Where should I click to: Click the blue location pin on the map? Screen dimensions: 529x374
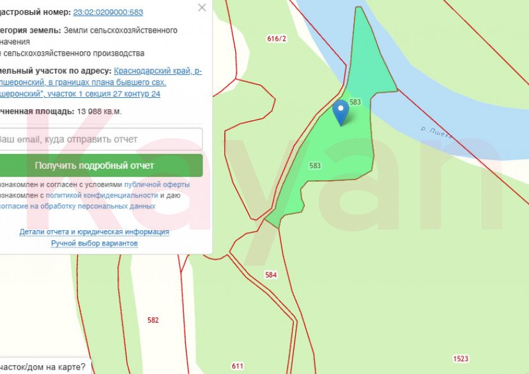pos(342,112)
